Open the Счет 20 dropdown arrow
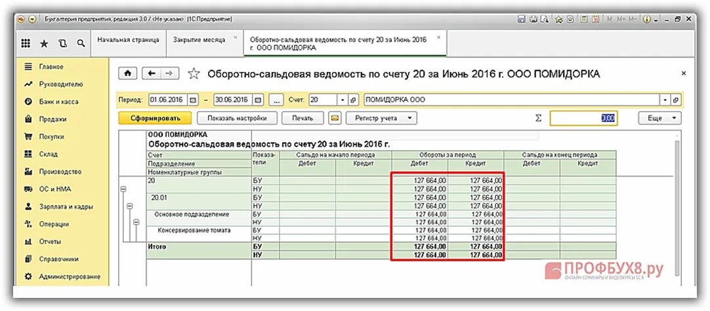The height and width of the screenshot is (311, 710). (x=343, y=100)
